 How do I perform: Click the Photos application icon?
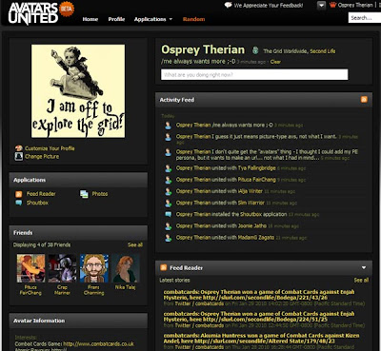[84, 194]
